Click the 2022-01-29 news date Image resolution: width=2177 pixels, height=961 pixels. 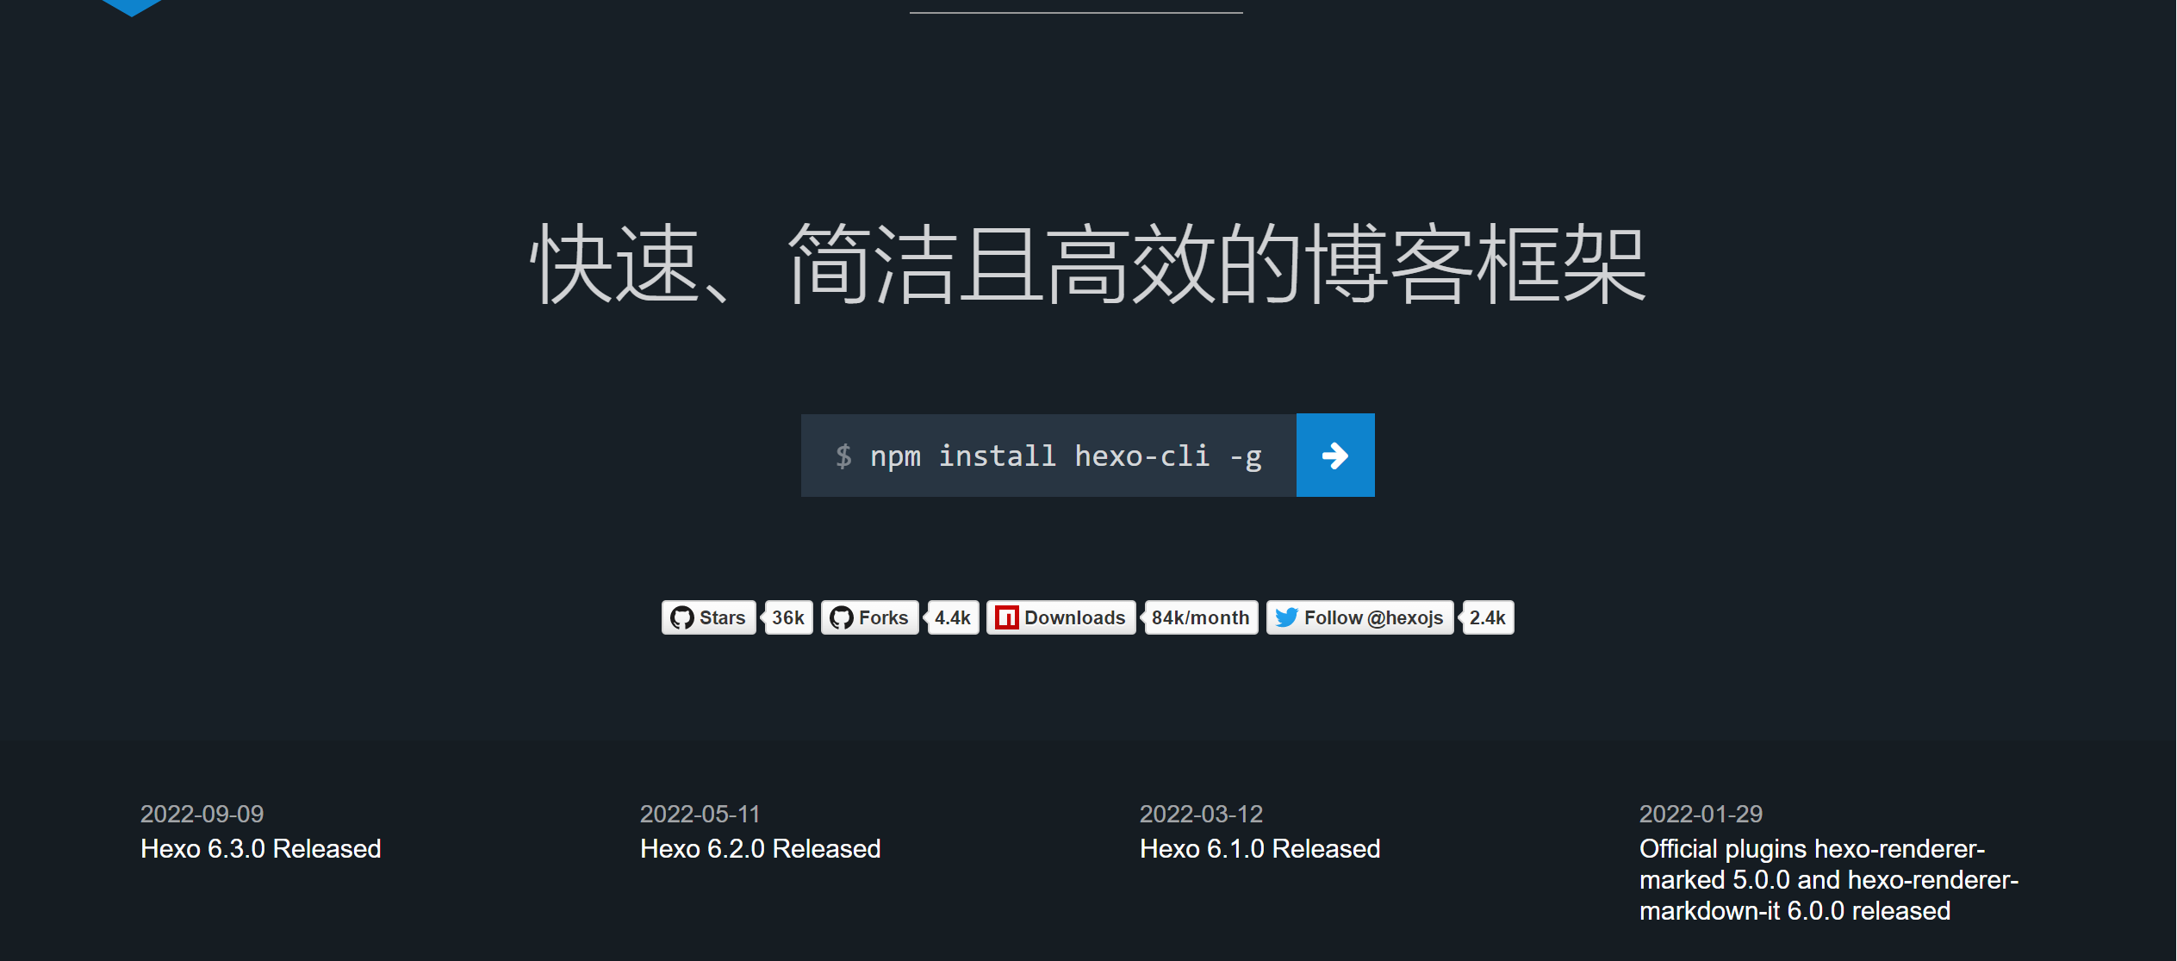[1701, 814]
